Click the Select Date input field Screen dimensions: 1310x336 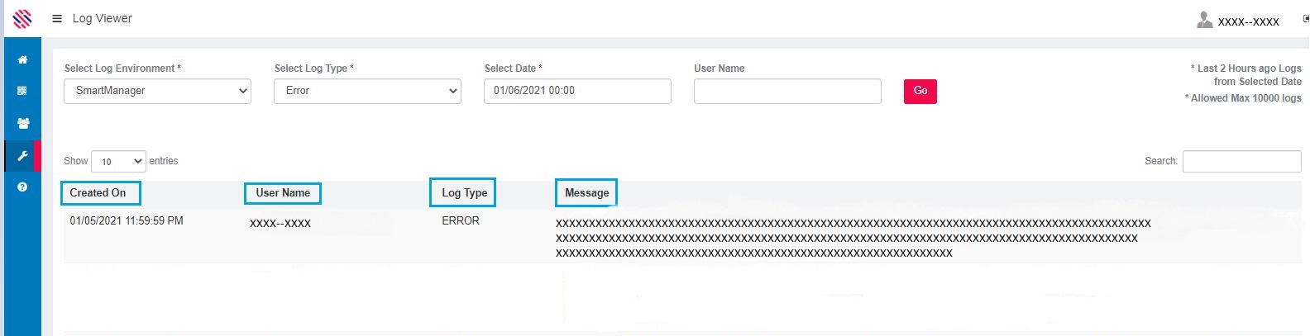point(576,91)
